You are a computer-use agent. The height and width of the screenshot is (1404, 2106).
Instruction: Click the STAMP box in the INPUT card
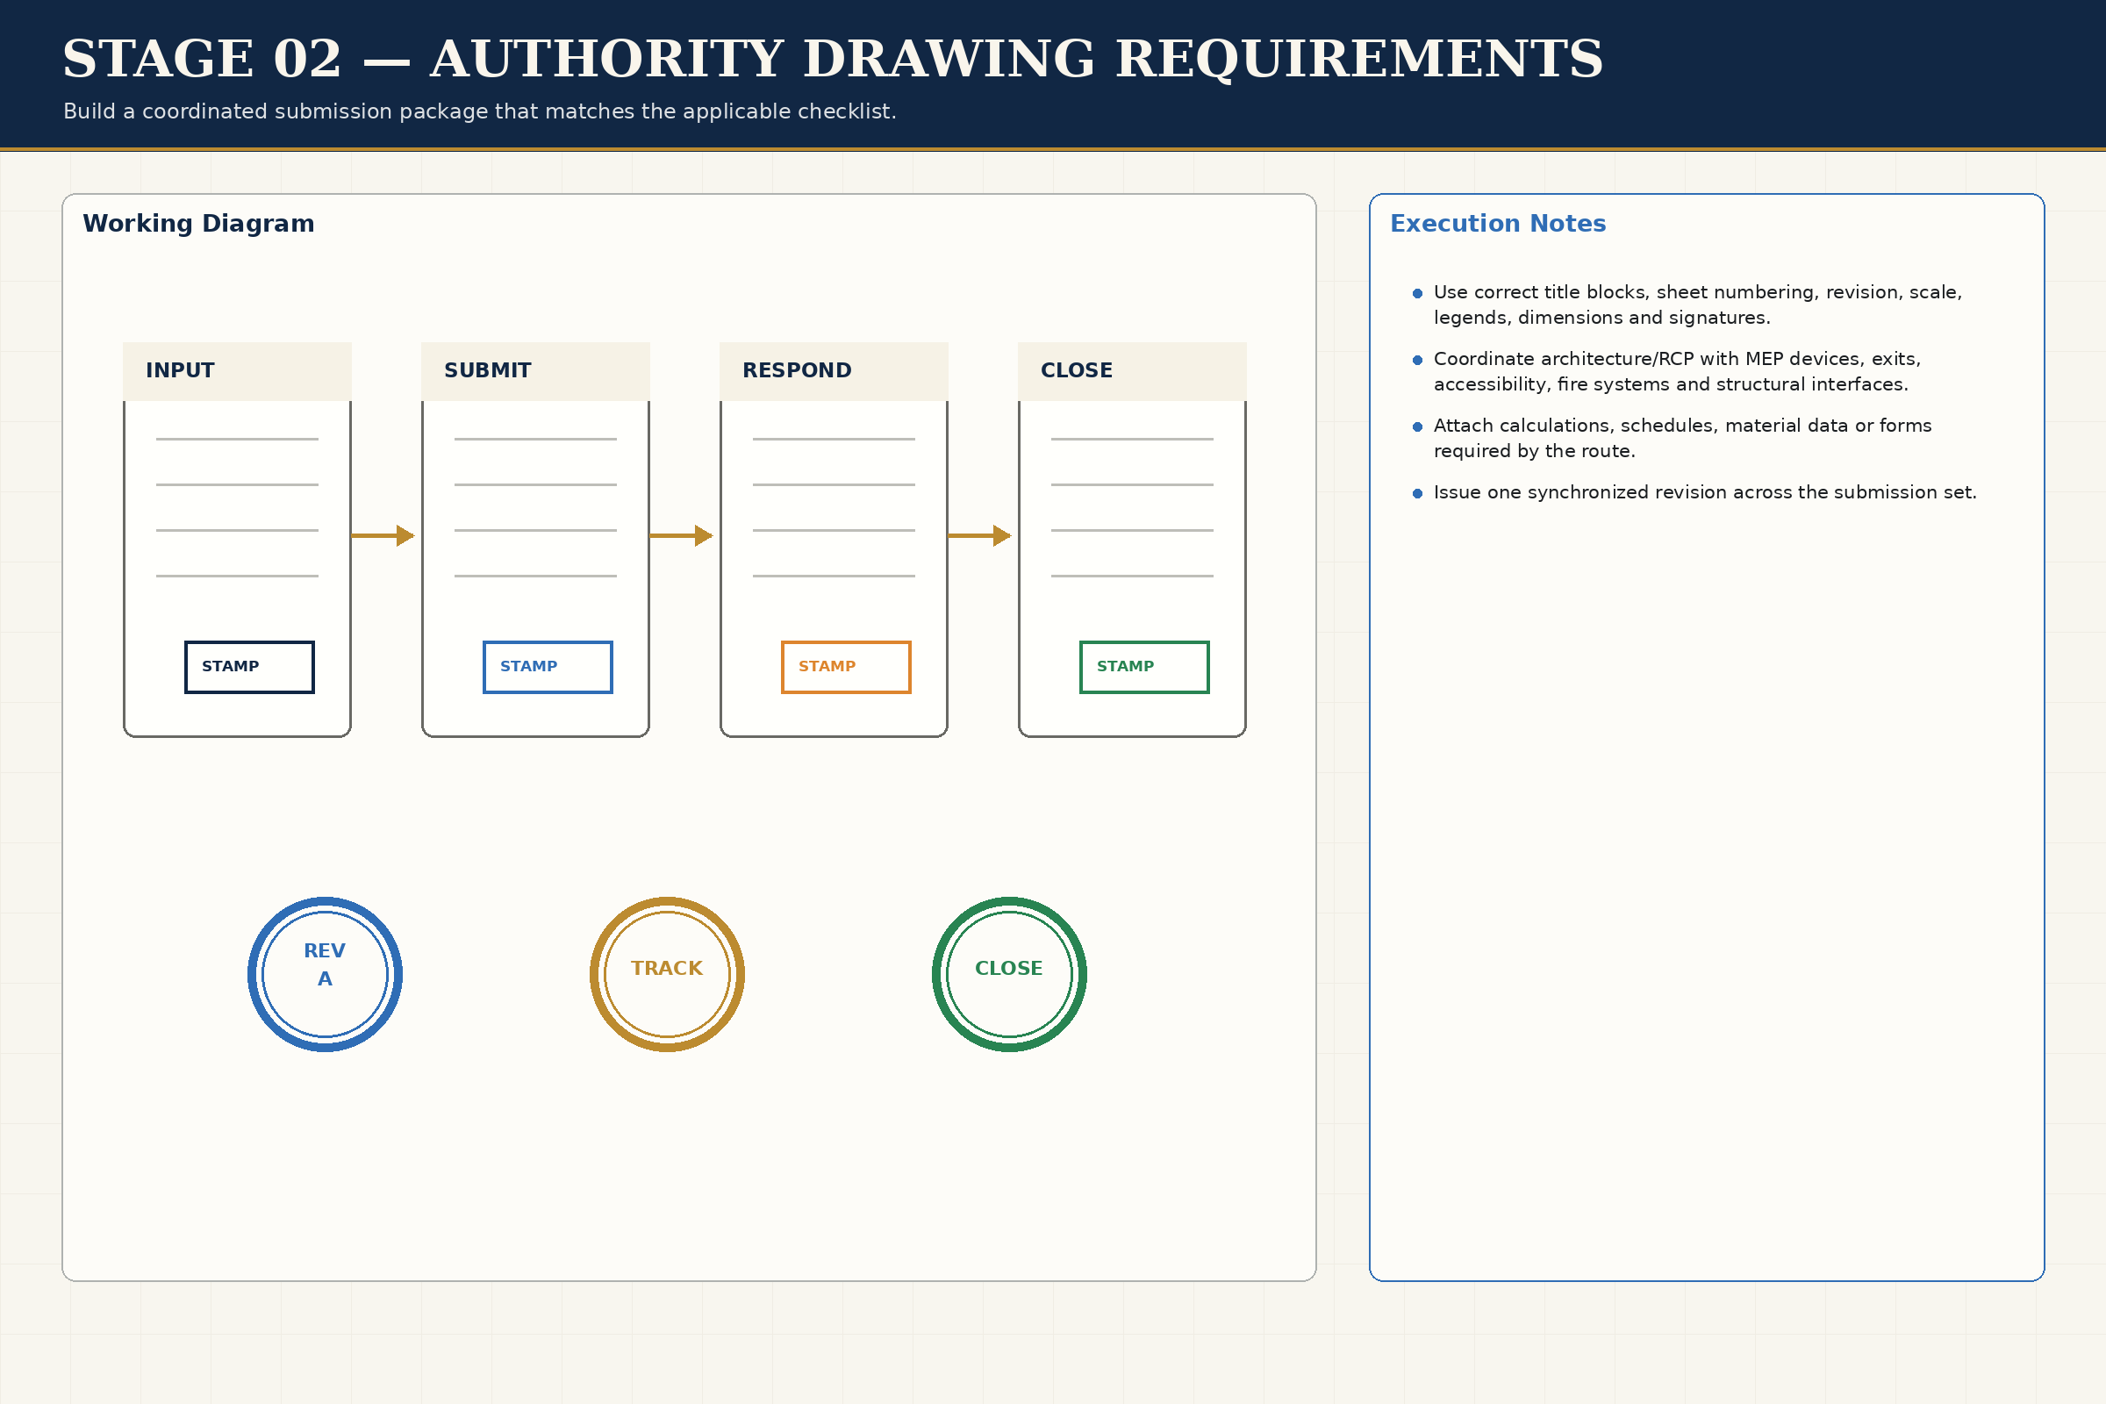(x=250, y=667)
